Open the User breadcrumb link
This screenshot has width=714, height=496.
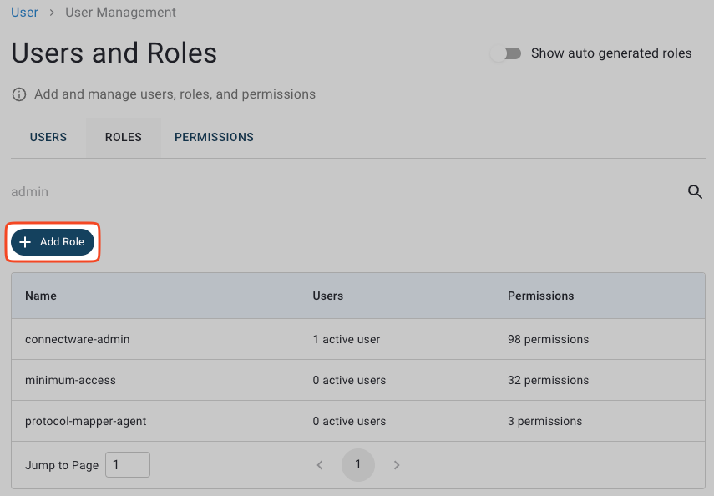click(24, 12)
